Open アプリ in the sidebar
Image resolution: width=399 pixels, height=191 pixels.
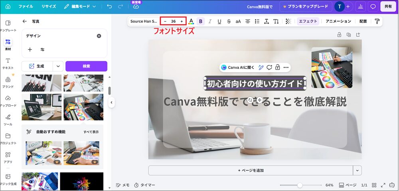pyautogui.click(x=8, y=158)
